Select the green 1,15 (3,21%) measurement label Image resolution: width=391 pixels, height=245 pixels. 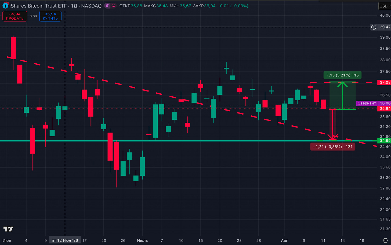[342, 75]
